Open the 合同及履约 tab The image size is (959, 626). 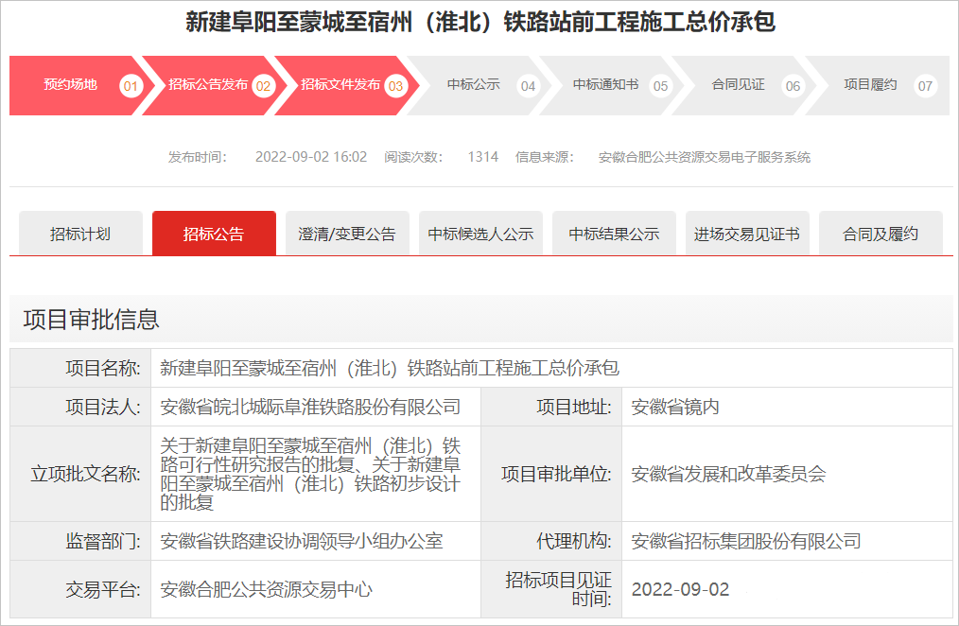click(881, 234)
